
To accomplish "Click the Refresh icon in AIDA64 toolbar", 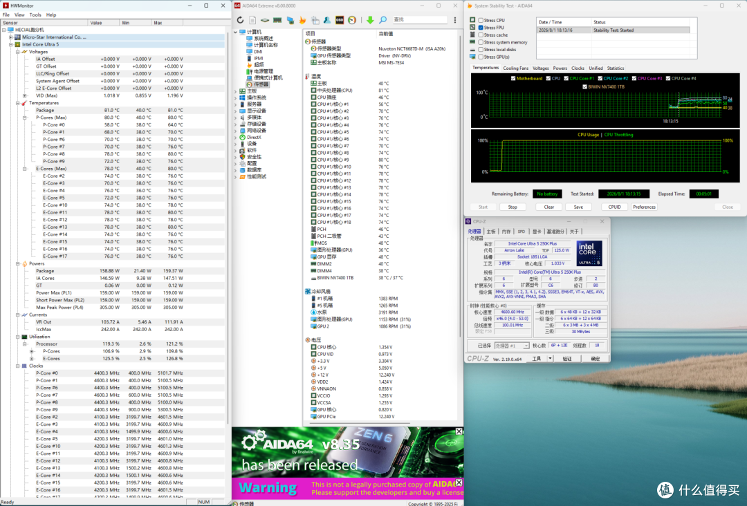I will (x=240, y=20).
